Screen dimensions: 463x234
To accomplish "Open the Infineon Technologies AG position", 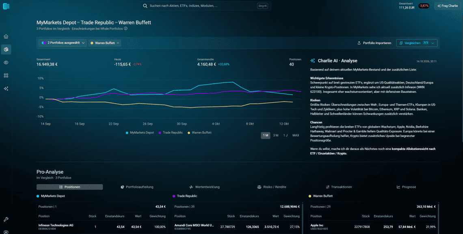I will click(102, 227).
